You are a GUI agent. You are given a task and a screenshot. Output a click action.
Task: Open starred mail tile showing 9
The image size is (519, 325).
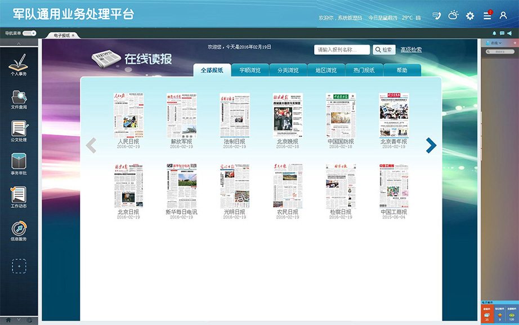(500, 314)
